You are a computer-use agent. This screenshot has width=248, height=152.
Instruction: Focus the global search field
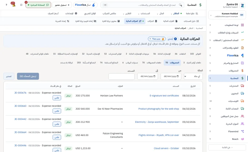coord(142,5)
